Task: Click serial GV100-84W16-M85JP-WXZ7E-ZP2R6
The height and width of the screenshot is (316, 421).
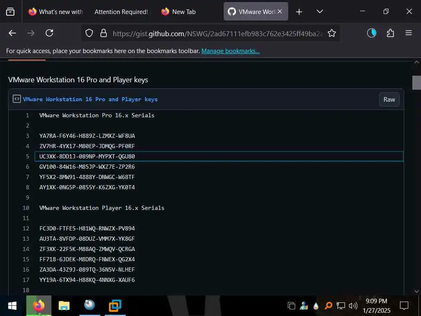Action: [x=87, y=167]
